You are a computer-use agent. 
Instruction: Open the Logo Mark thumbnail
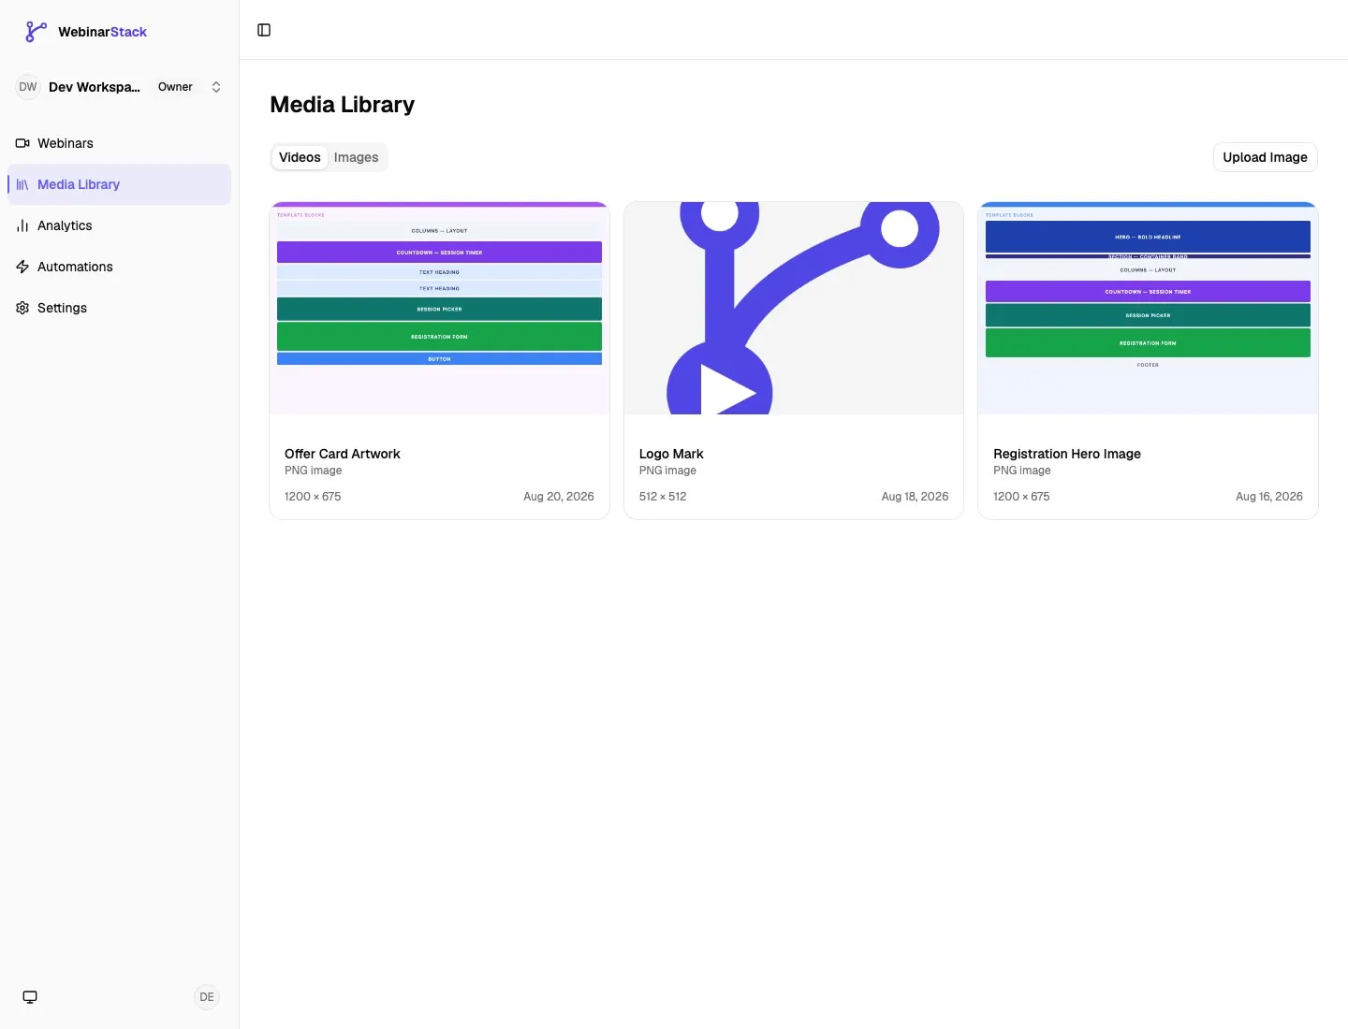pos(794,308)
